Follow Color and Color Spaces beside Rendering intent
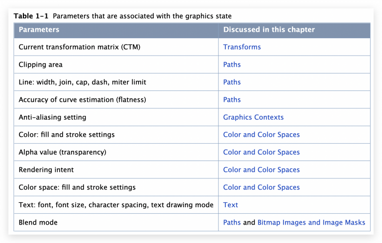Screen dimensions: 382x243 coord(262,170)
